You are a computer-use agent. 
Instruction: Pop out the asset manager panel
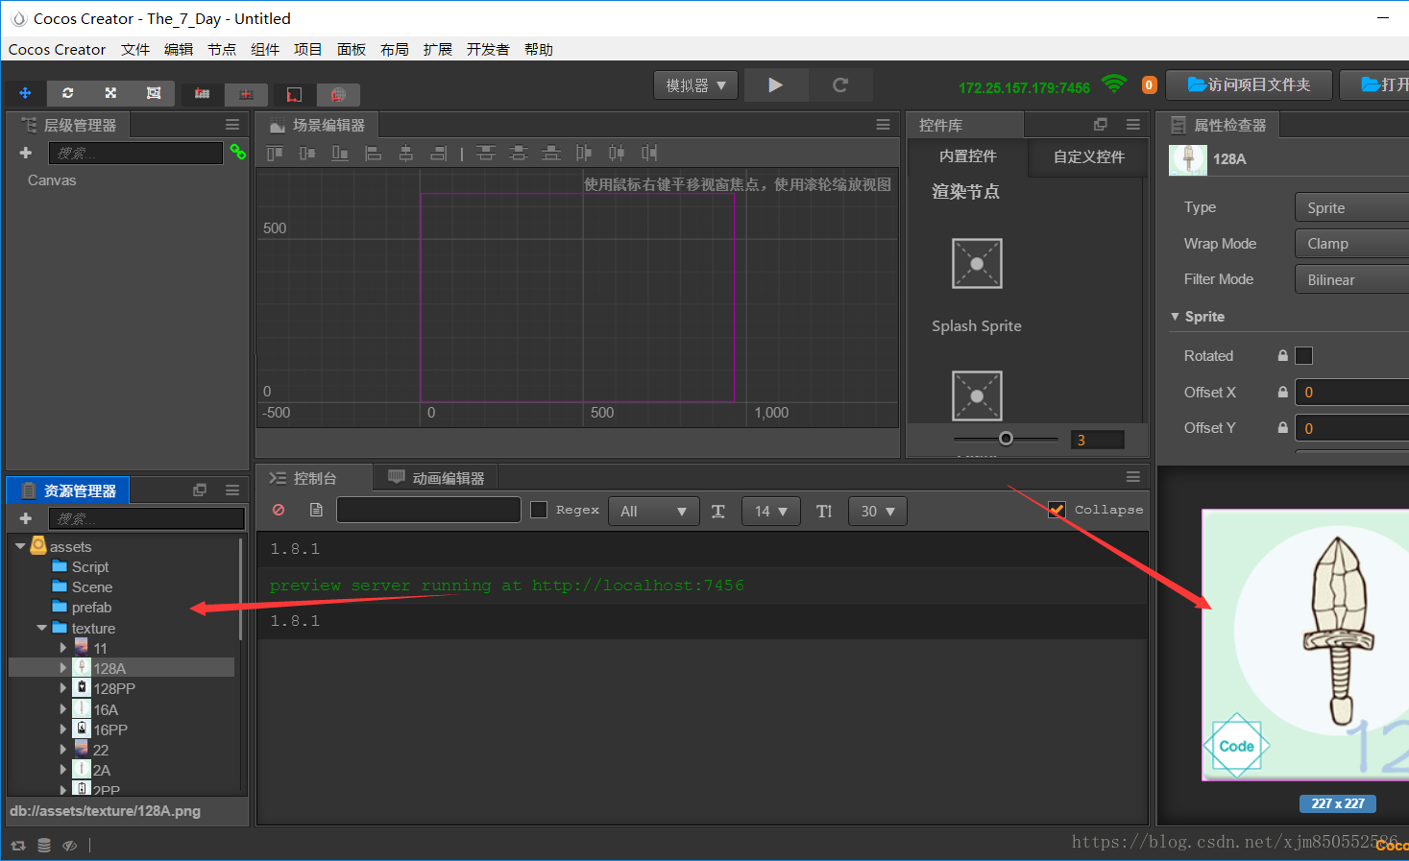(x=200, y=490)
